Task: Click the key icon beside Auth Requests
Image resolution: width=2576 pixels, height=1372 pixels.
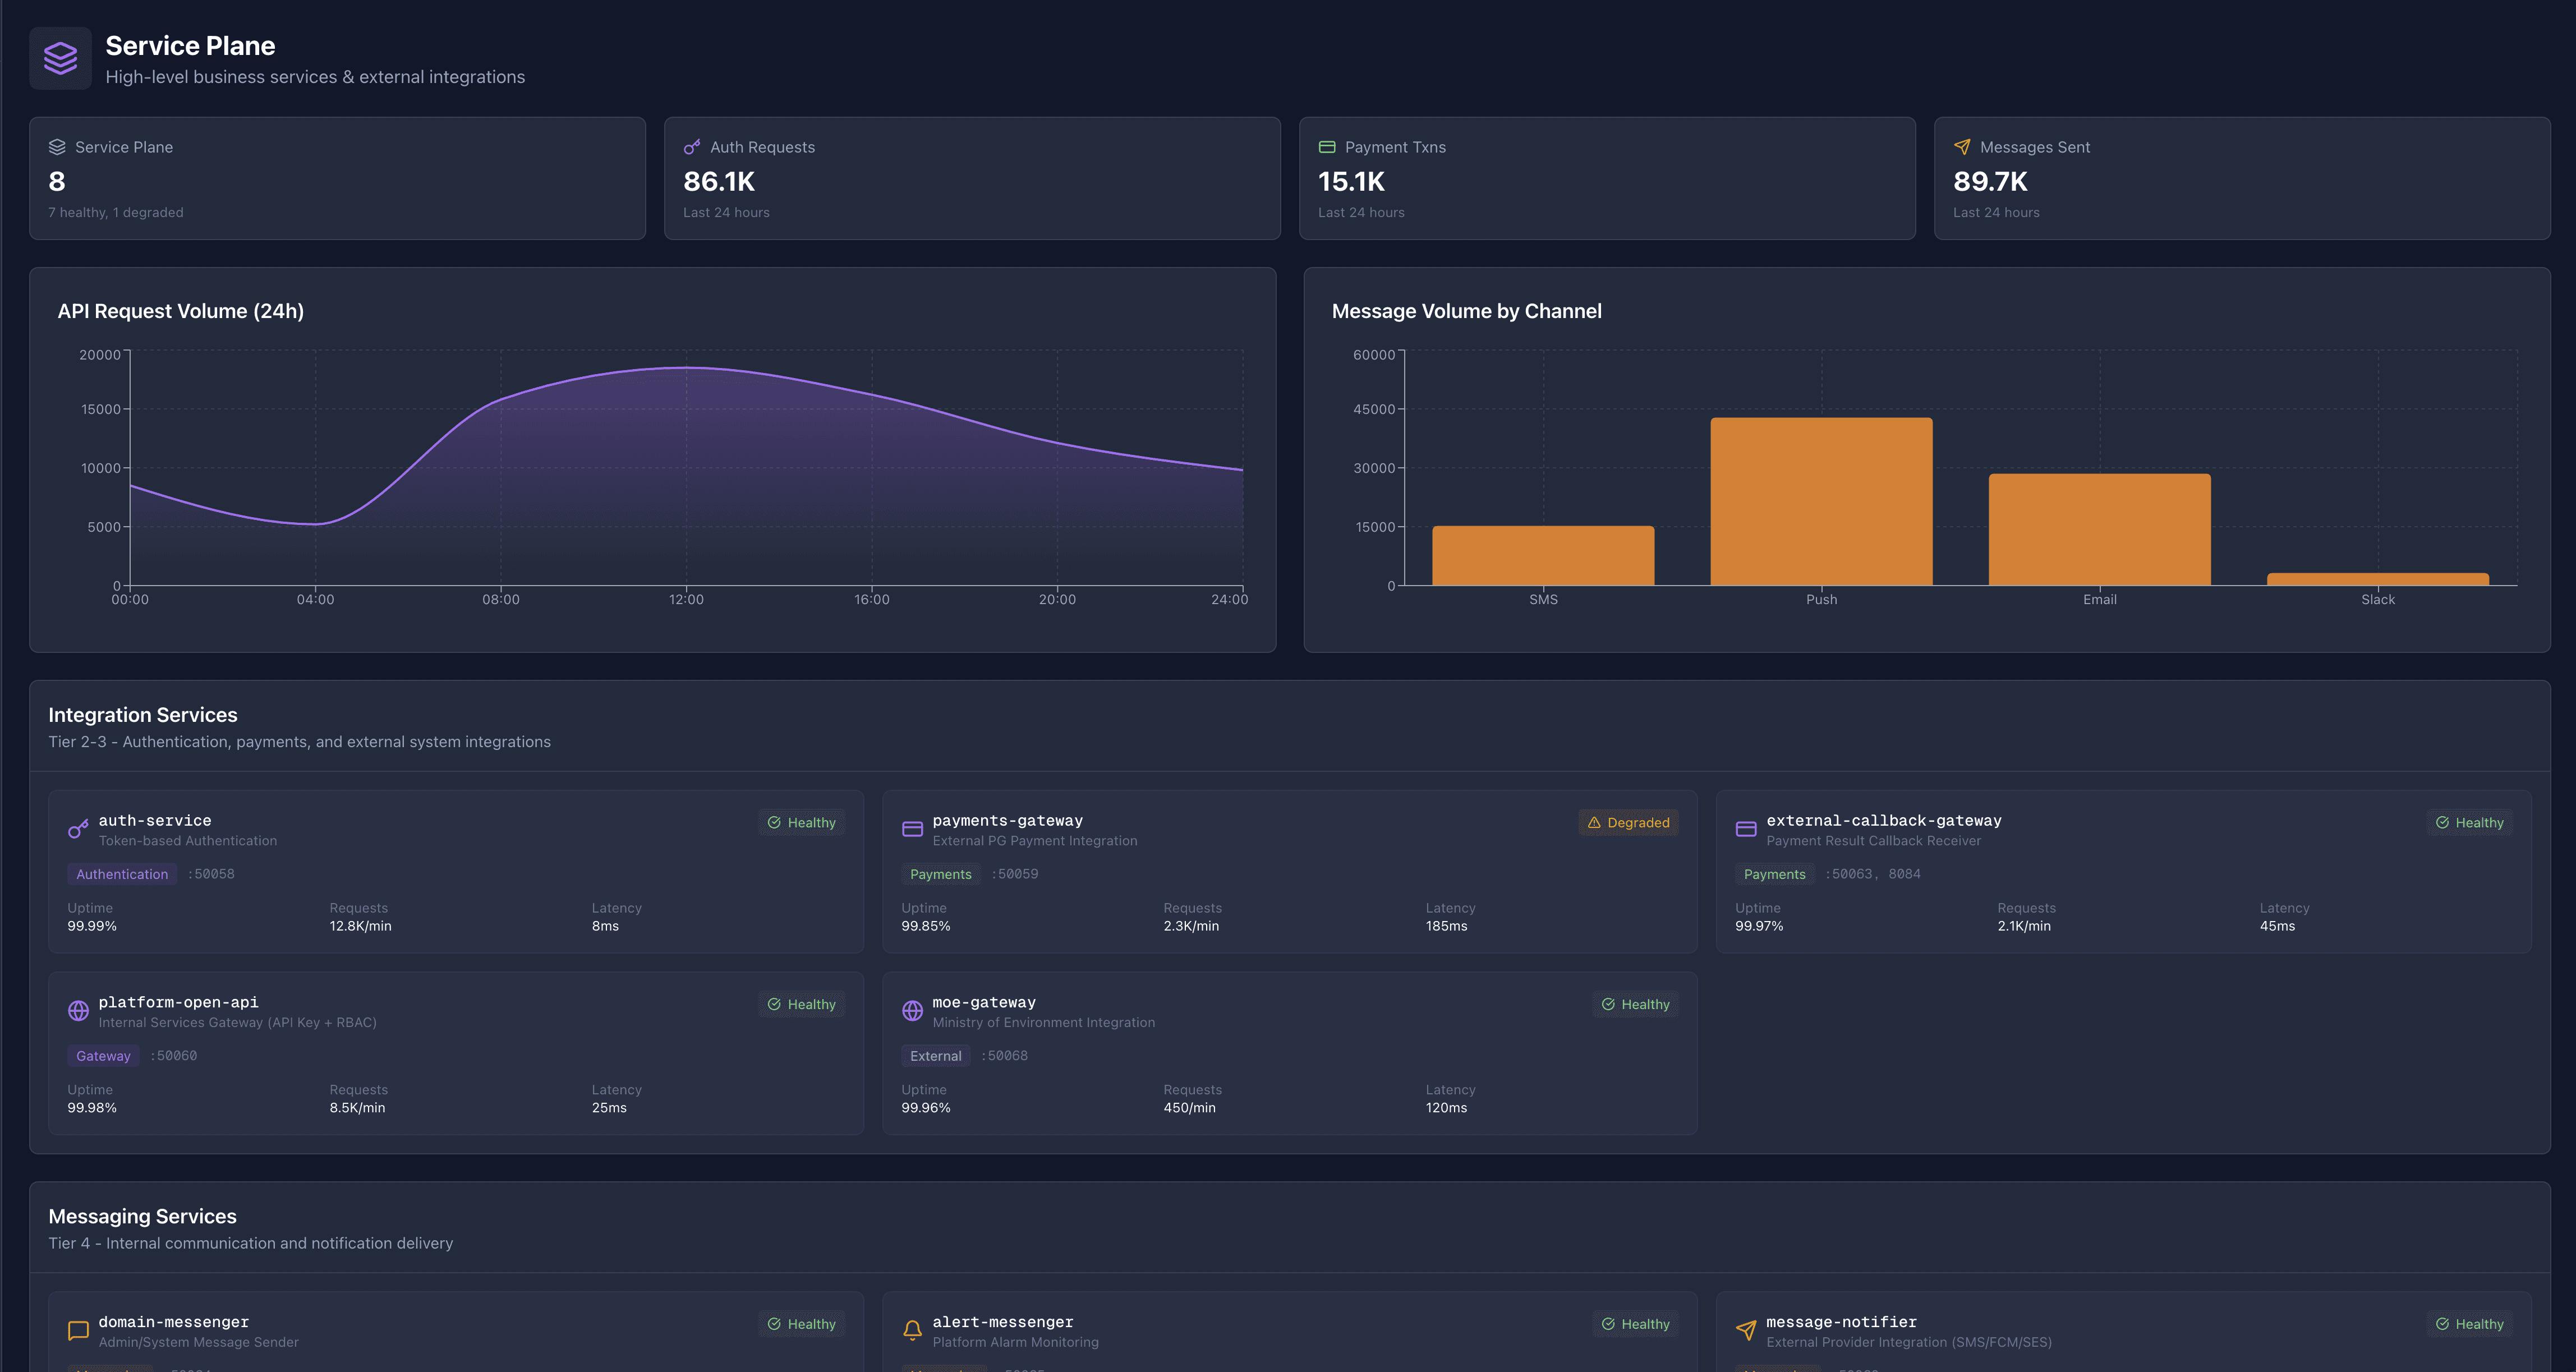Action: coord(692,147)
